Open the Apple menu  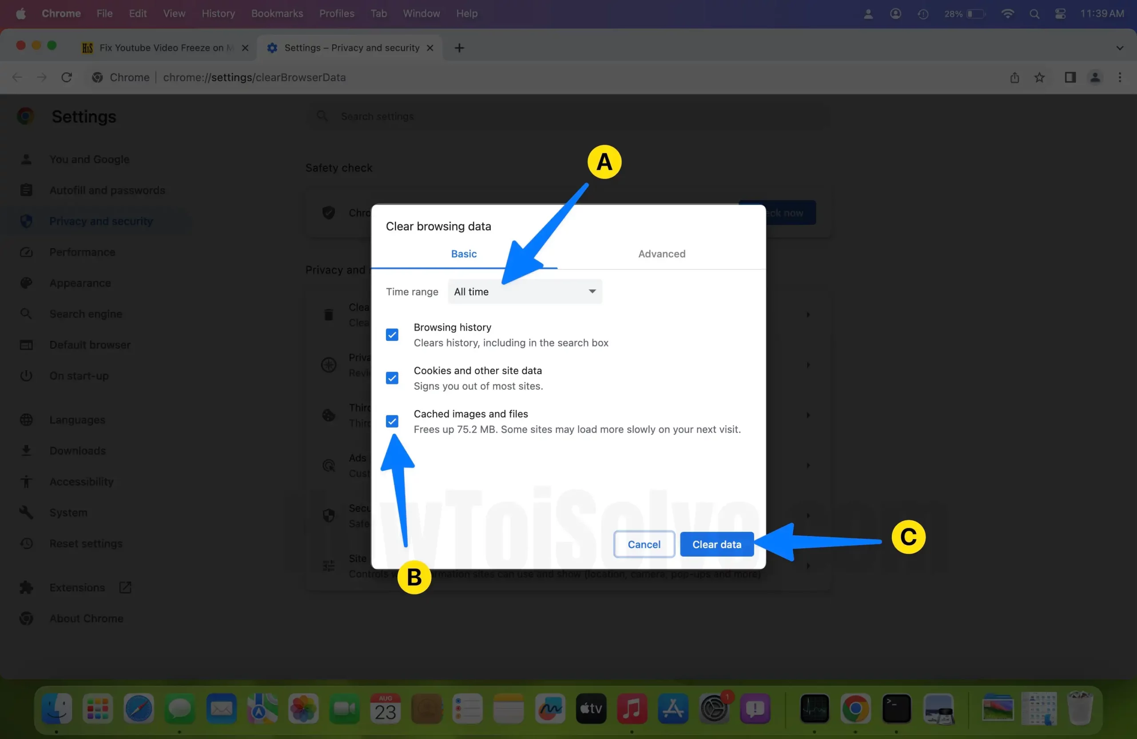pyautogui.click(x=20, y=13)
